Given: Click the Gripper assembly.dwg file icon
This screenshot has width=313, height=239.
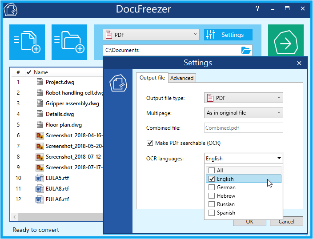Looking at the screenshot, I should [x=40, y=104].
